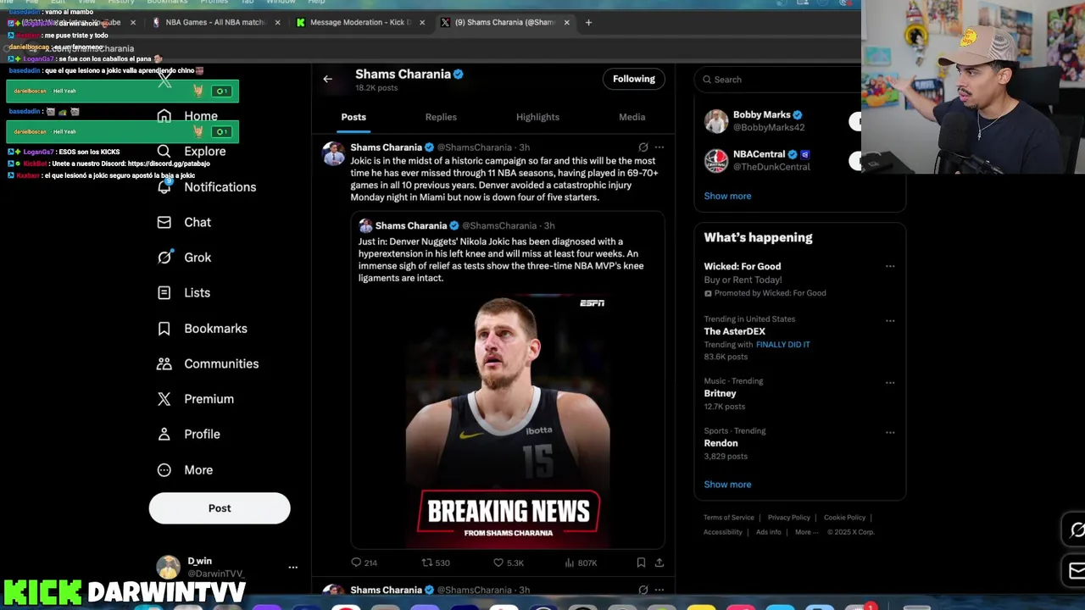
Task: Click Show more under Bobby Marks suggestions
Action: pyautogui.click(x=727, y=197)
